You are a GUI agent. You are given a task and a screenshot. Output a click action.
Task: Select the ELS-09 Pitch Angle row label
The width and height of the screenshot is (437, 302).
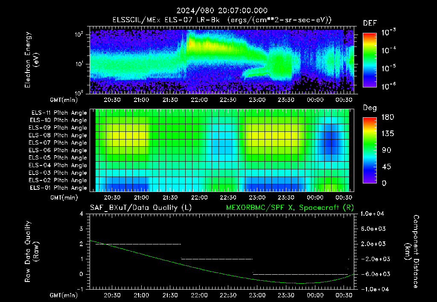[x=58, y=128]
